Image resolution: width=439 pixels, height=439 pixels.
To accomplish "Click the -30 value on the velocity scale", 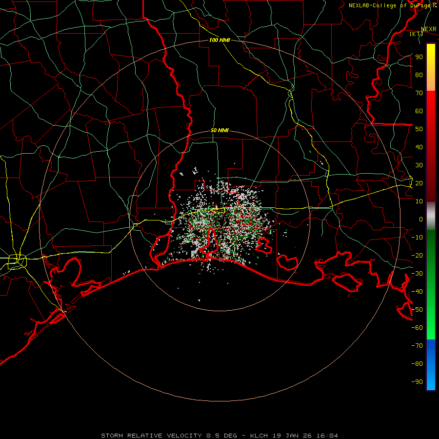I will pos(417,274).
